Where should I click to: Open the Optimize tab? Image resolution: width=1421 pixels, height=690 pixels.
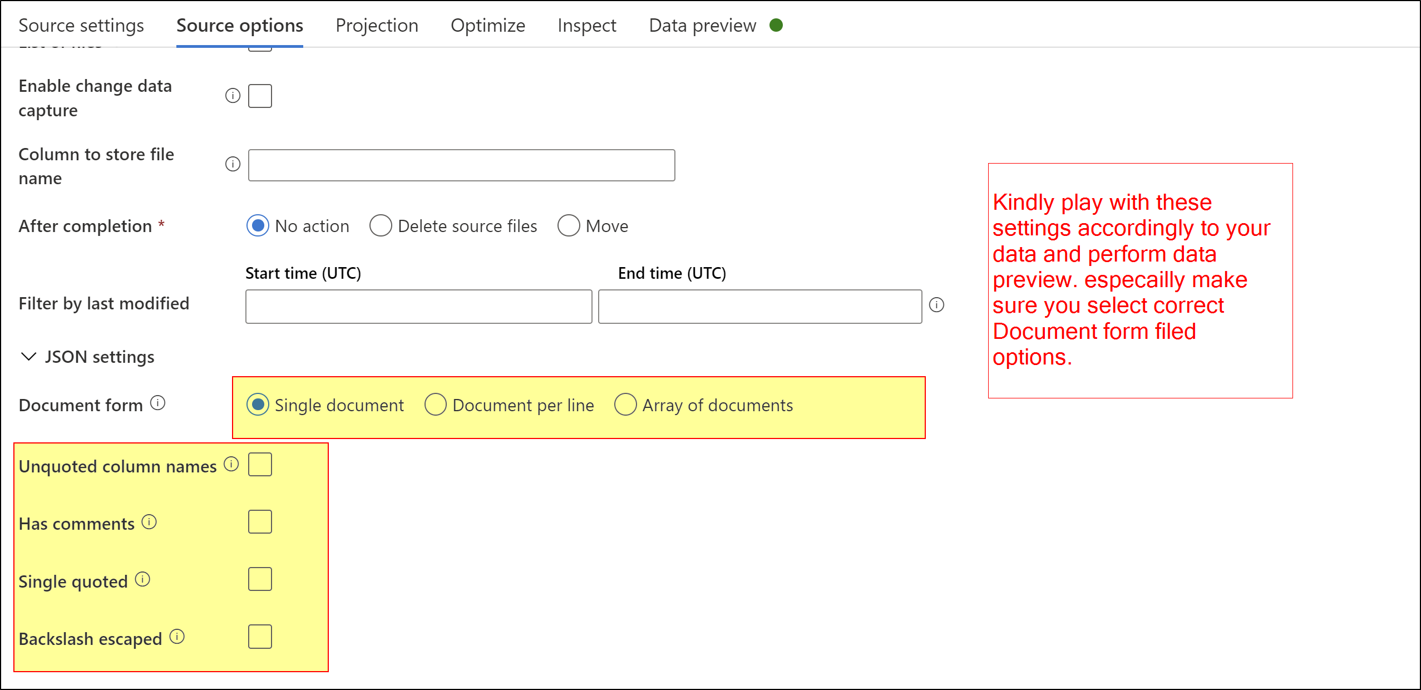coord(487,25)
